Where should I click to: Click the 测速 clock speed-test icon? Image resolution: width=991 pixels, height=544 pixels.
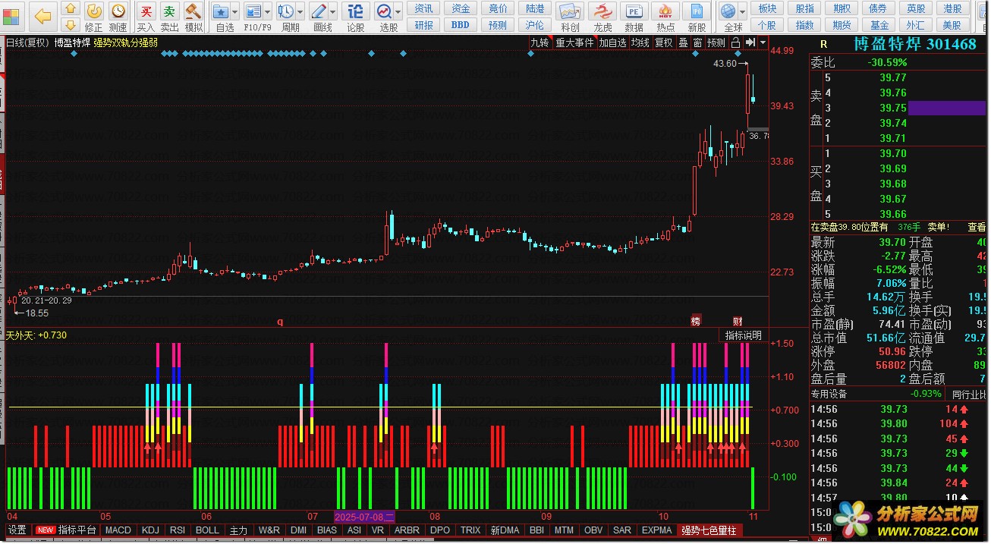(118, 17)
